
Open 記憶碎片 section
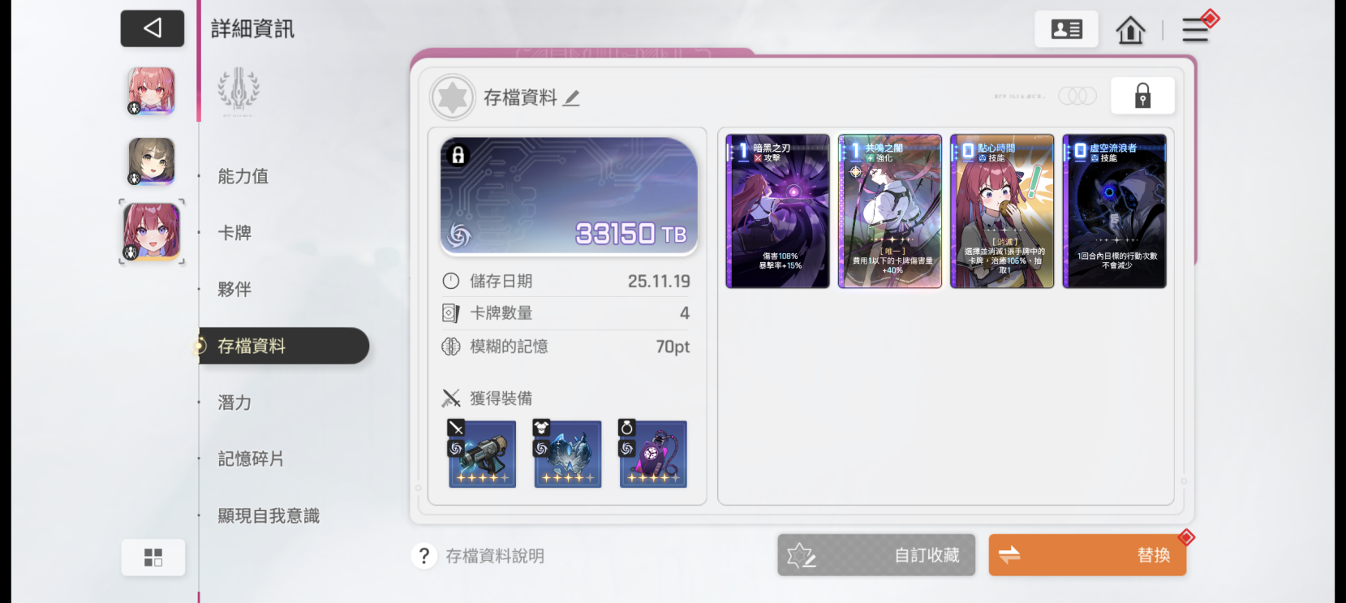tap(251, 459)
